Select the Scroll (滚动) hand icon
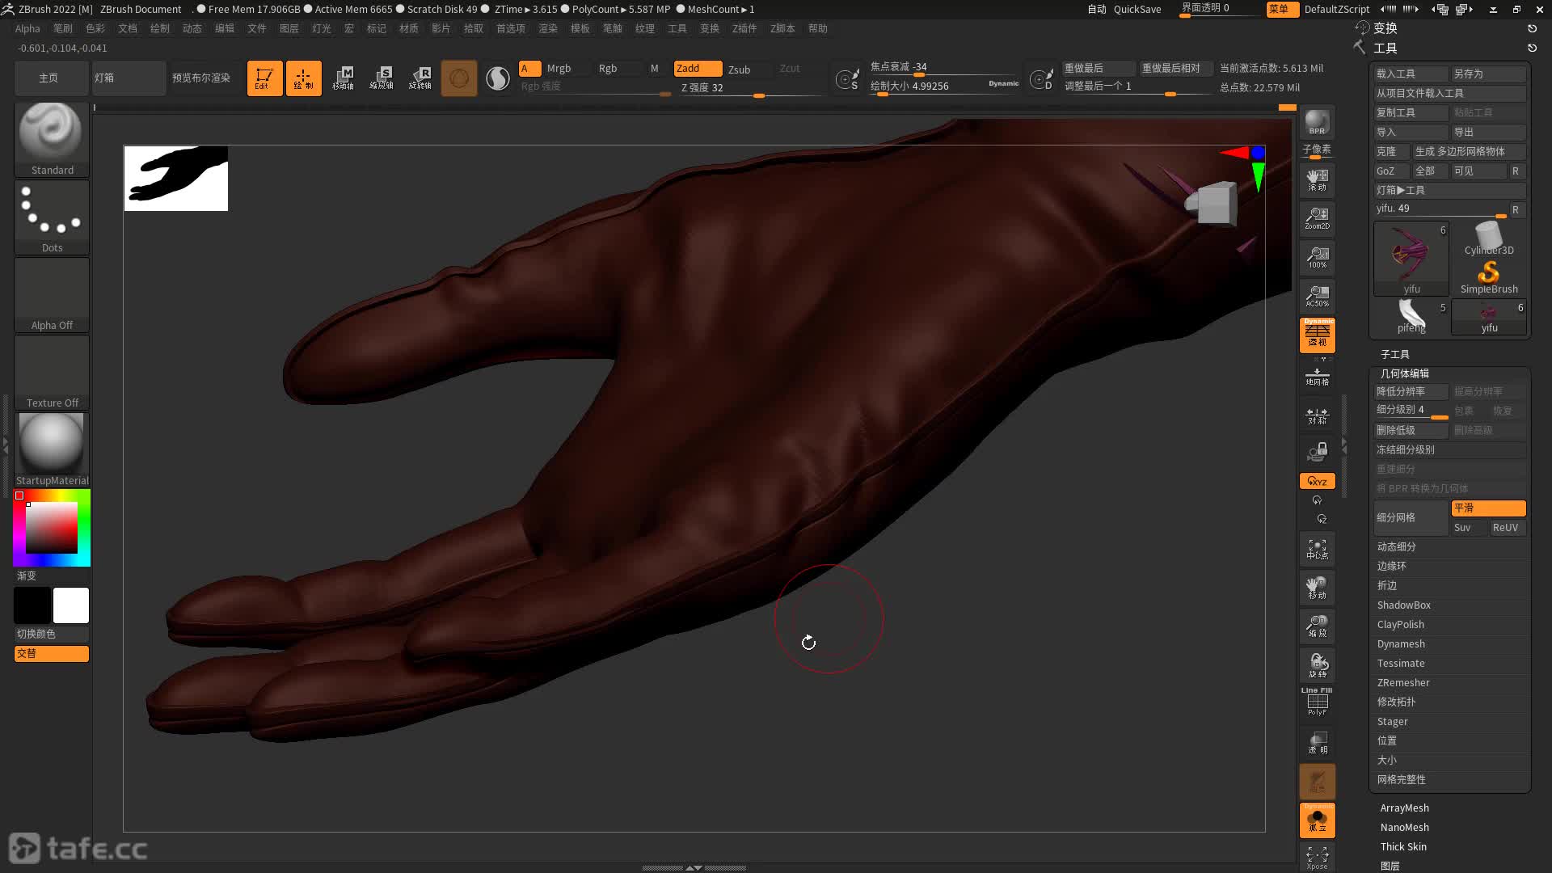Viewport: 1552px width, 873px height. (x=1317, y=179)
